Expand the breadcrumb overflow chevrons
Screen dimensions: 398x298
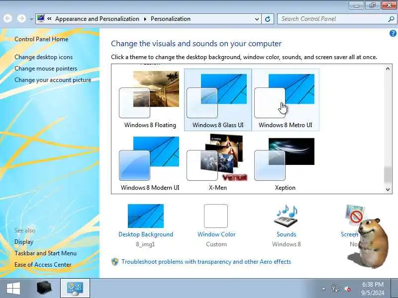pyautogui.click(x=49, y=19)
